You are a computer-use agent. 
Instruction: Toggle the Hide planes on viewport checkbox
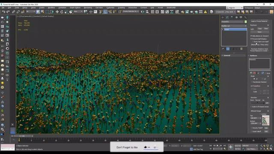click(x=251, y=36)
